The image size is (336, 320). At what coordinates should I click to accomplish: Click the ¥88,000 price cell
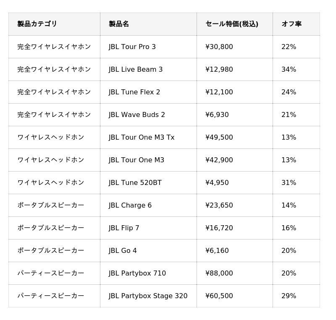point(219,273)
